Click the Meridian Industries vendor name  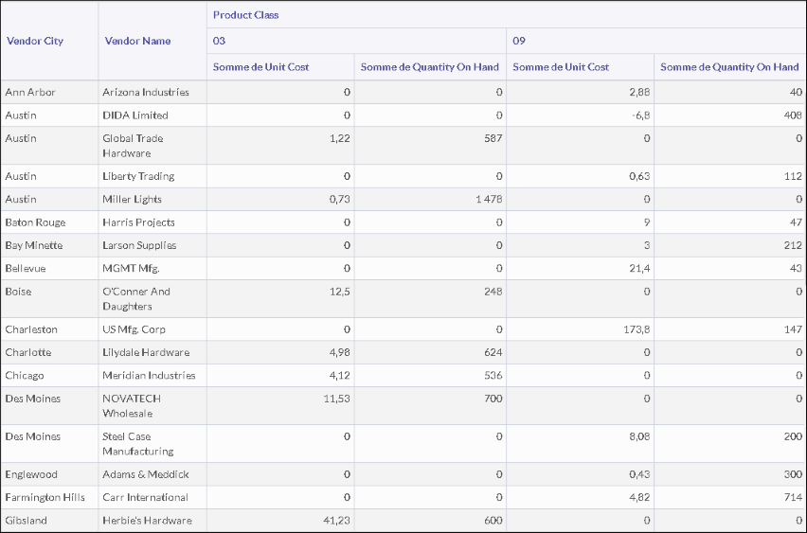(149, 376)
